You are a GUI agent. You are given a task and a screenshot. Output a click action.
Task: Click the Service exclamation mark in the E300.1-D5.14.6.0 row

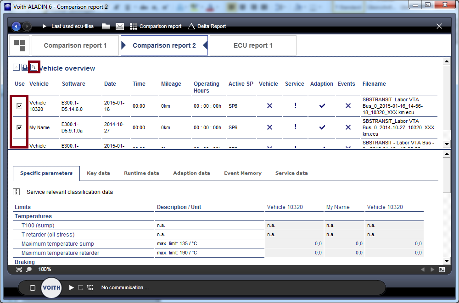(x=295, y=105)
